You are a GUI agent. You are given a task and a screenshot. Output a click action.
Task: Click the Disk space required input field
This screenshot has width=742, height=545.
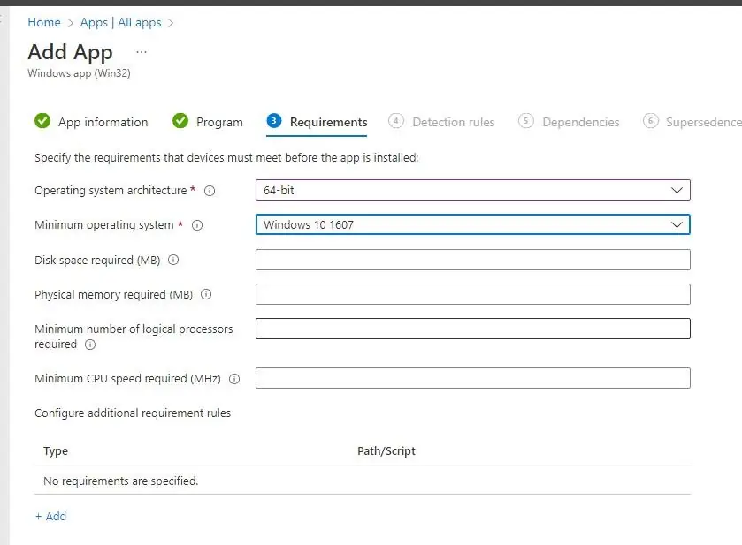[x=473, y=260]
